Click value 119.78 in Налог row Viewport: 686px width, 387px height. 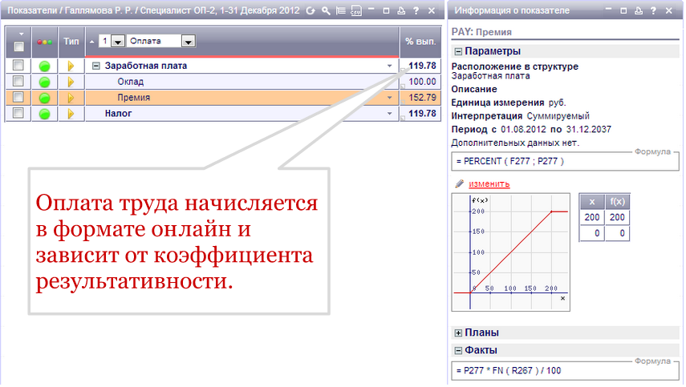pos(422,114)
